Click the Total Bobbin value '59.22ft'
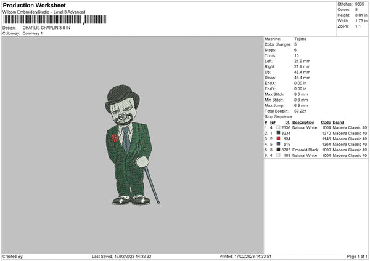The image size is (370, 261). (x=300, y=111)
